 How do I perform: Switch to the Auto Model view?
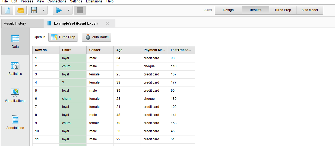[310, 10]
